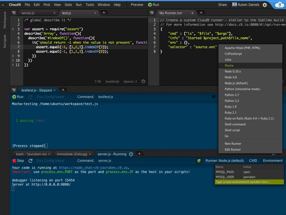Toggle the Navigate side panel
The image size is (286, 215).
4,41
